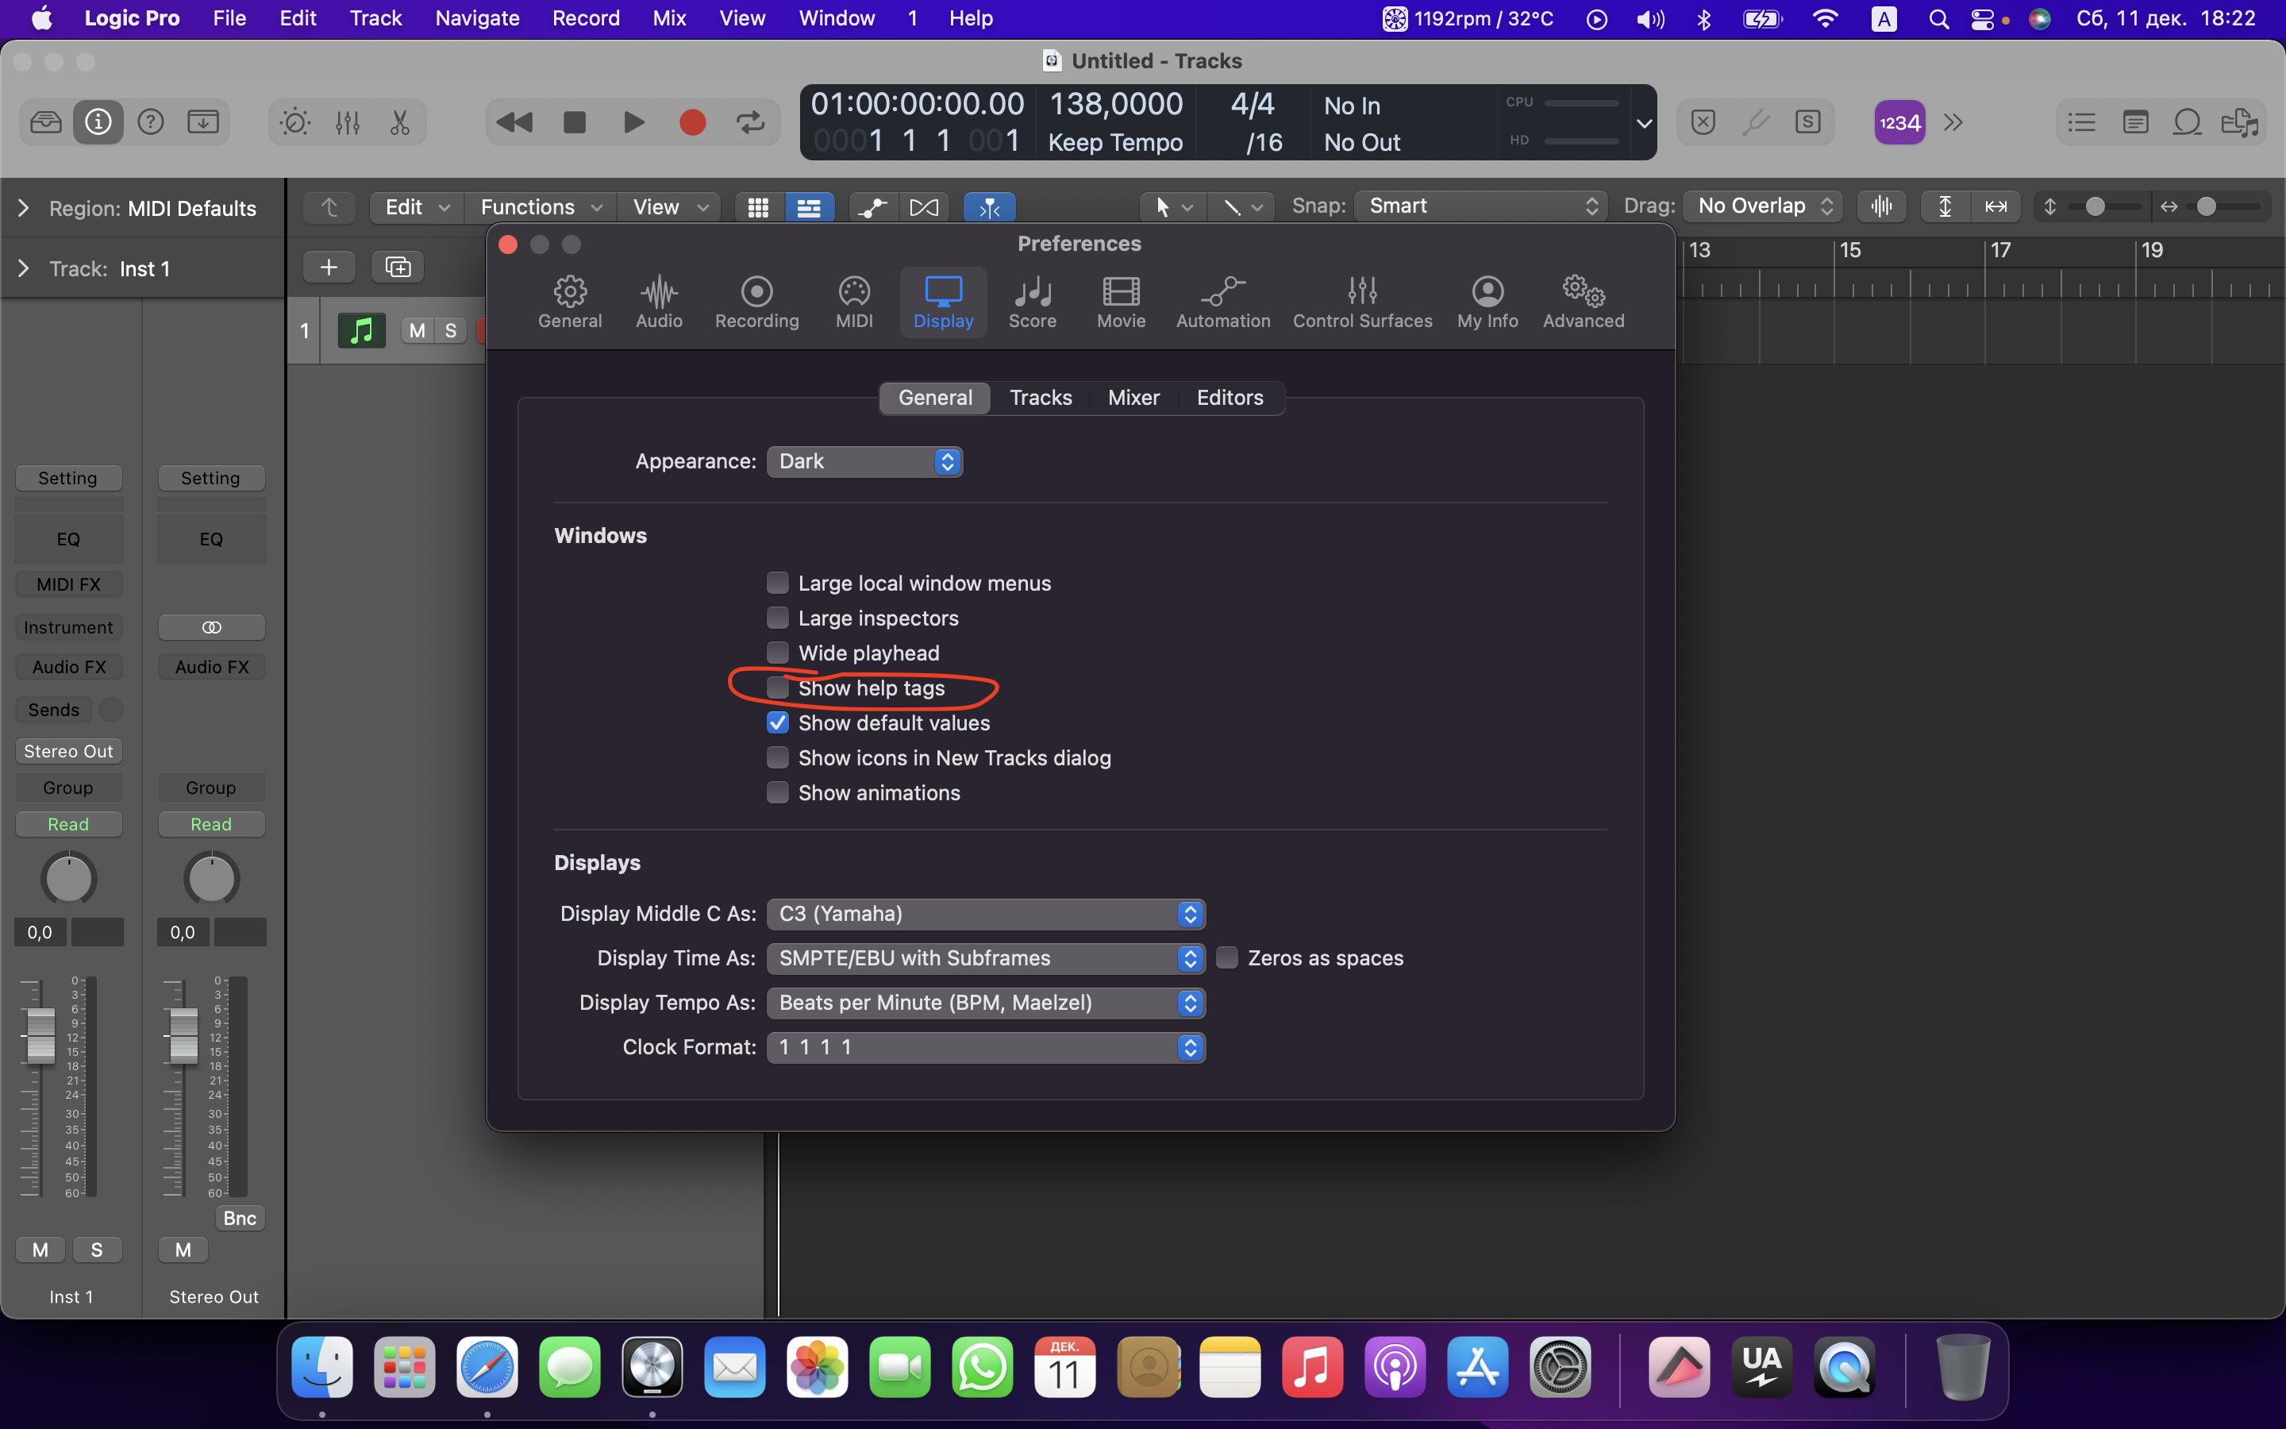The image size is (2286, 1429).
Task: Open the Appearance Dark dropdown
Action: click(864, 461)
